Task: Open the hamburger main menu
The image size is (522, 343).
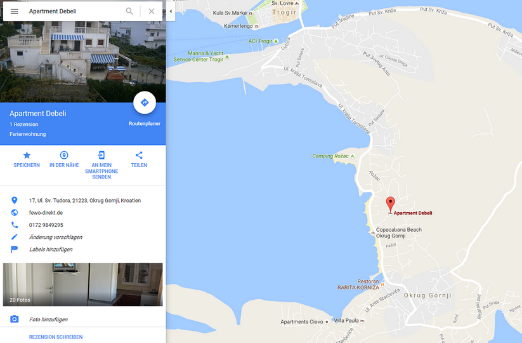Action: (x=15, y=11)
